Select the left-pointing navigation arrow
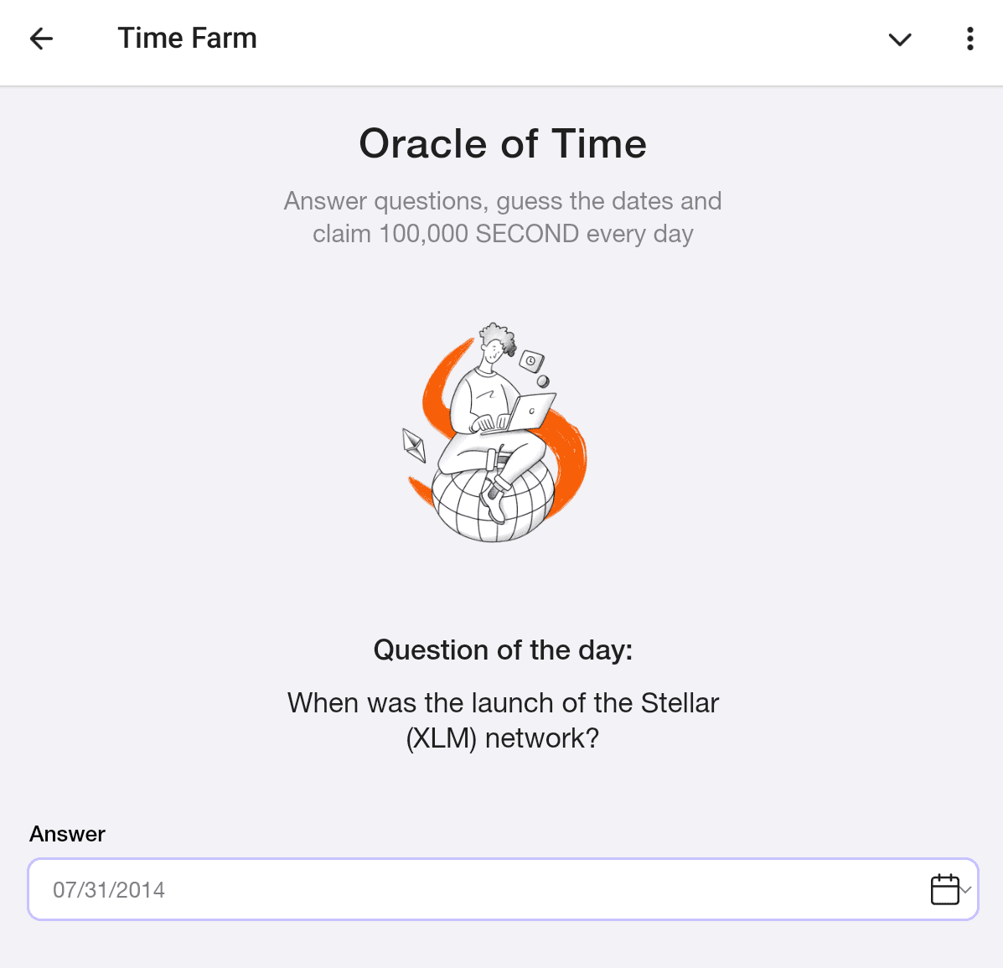This screenshot has width=1003, height=968. tap(40, 39)
